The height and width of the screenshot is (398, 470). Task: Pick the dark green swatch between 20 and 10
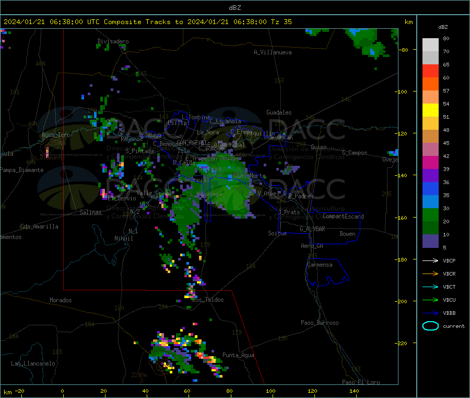(430, 228)
